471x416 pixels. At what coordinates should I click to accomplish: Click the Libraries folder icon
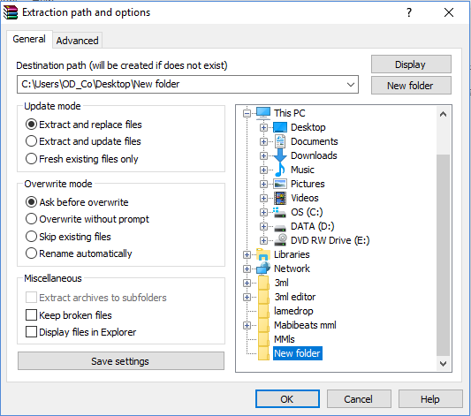263,254
